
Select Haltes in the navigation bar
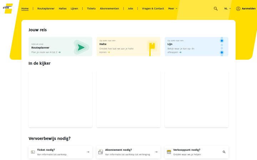tap(62, 9)
